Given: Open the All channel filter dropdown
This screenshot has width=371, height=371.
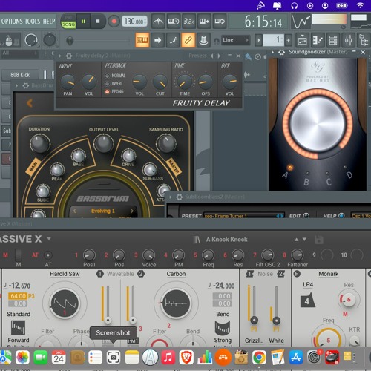Looking at the screenshot, I should pyautogui.click(x=20, y=53).
